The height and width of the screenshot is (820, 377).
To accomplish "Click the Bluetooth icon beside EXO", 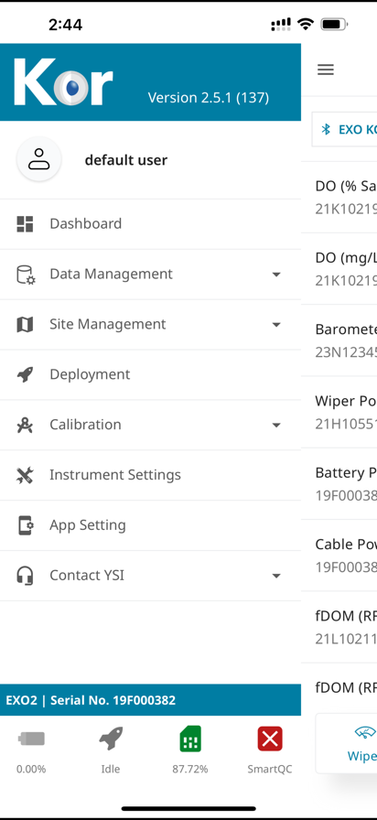I will click(326, 129).
